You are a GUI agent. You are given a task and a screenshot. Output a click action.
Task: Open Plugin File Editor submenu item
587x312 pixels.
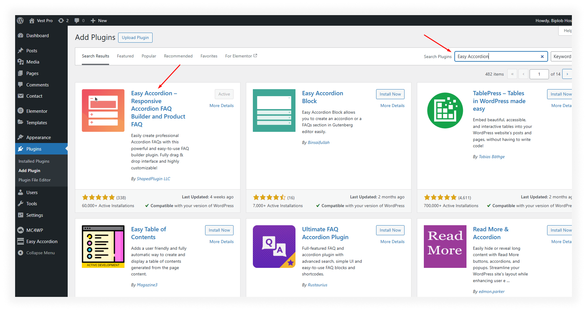34,180
